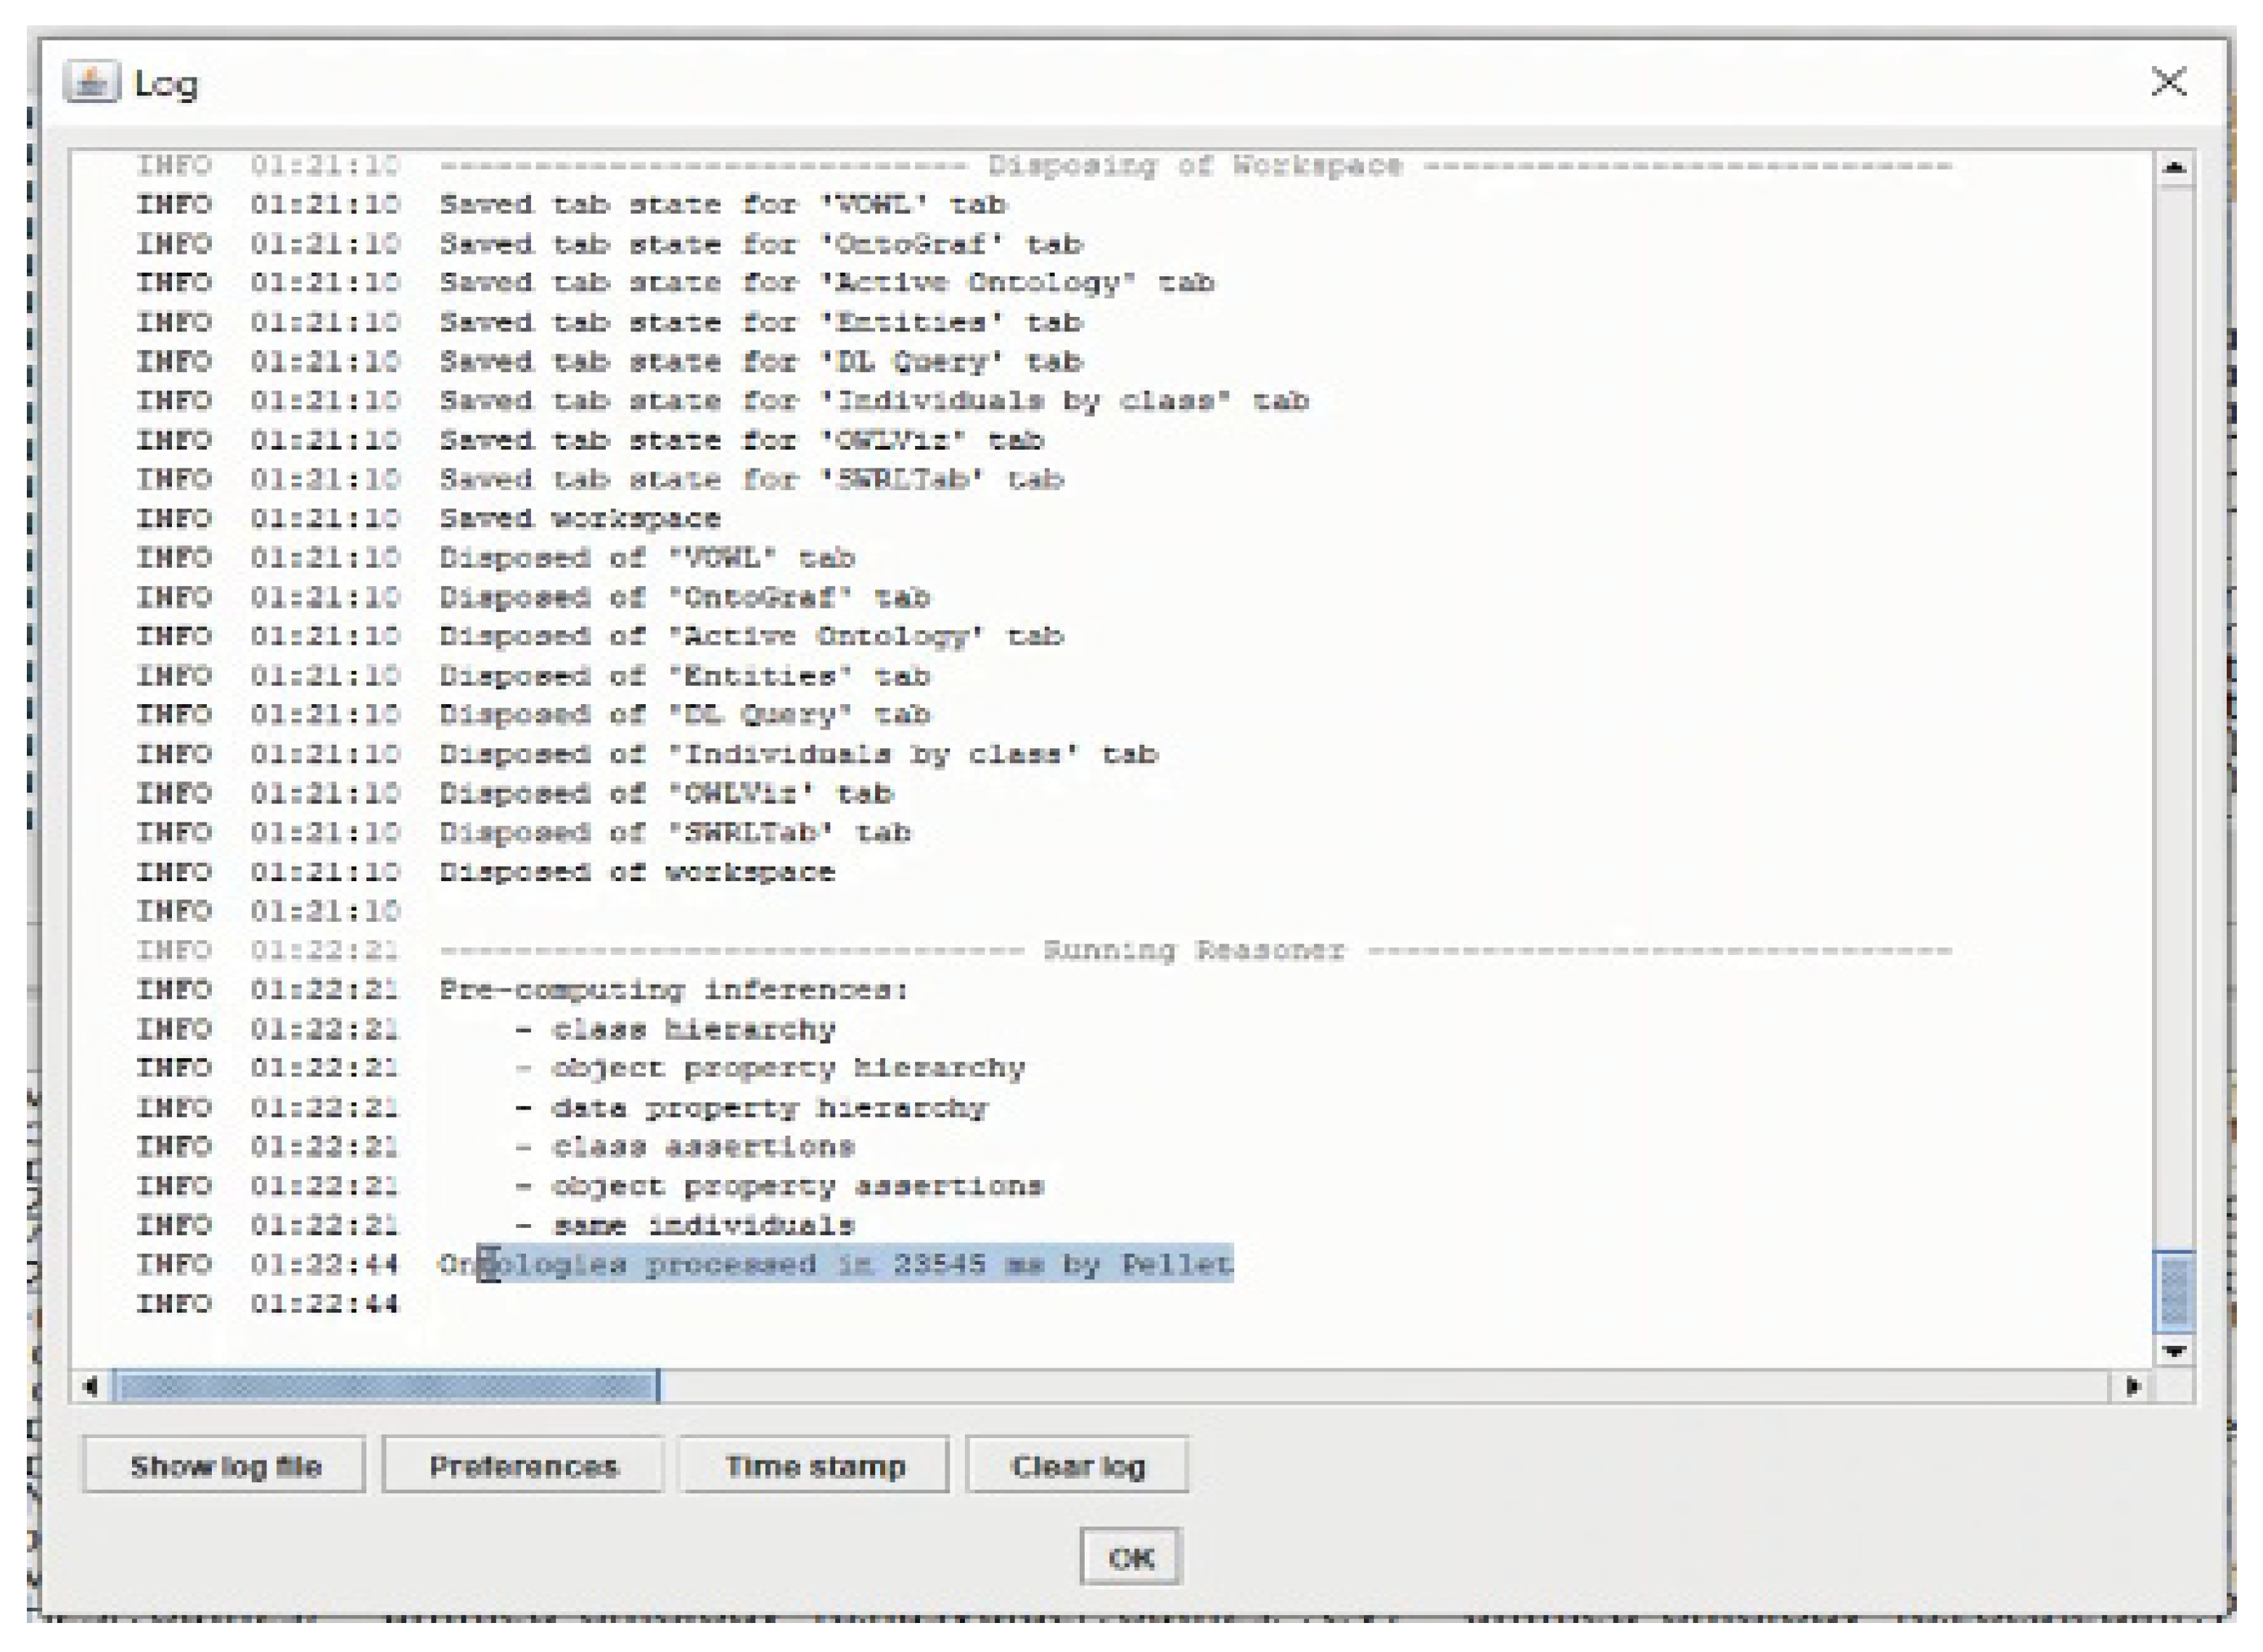The width and height of the screenshot is (2263, 1652).
Task: Click the Running Reasoner separator line
Action: 1193,950
